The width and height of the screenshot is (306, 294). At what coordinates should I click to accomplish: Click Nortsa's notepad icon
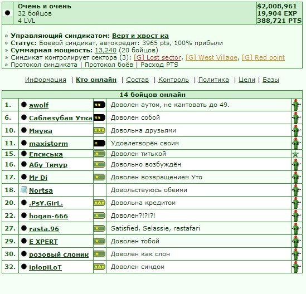coord(24,190)
